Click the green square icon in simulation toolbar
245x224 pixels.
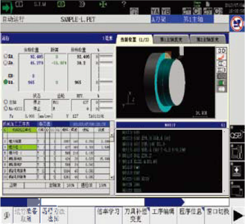pyautogui.click(x=222, y=83)
